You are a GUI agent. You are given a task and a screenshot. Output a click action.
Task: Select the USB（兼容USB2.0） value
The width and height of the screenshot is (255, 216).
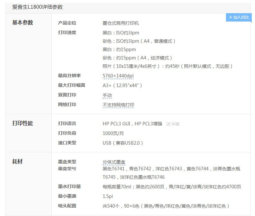click(x=123, y=143)
